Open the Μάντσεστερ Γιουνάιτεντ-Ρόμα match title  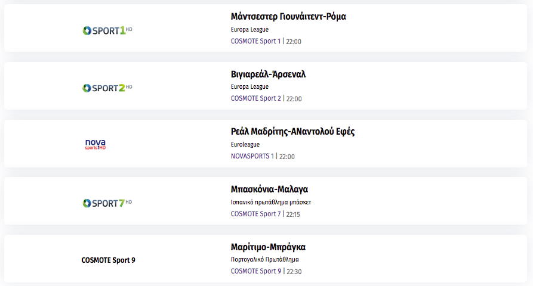coord(288,17)
